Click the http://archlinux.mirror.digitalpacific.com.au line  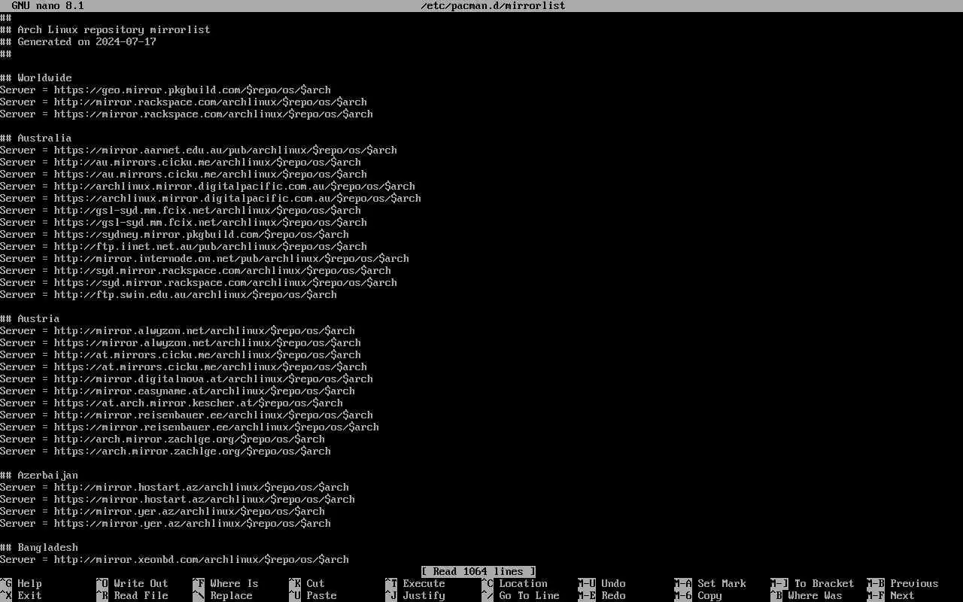pyautogui.click(x=208, y=186)
